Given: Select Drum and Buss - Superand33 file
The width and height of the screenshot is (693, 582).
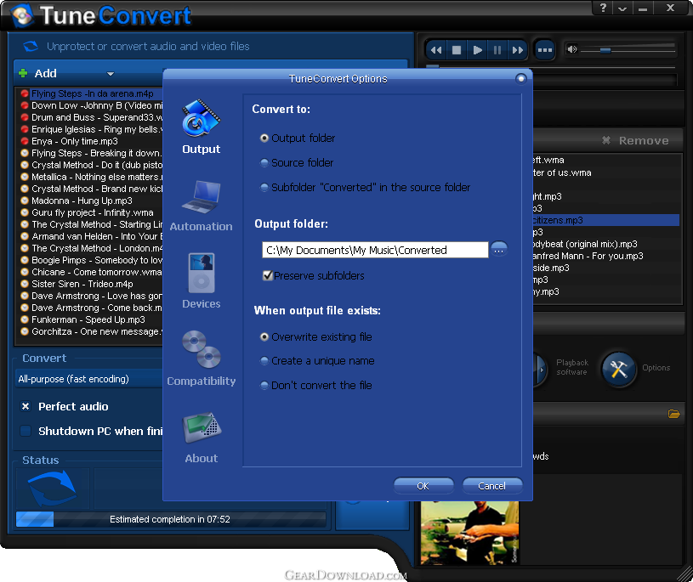Looking at the screenshot, I should 97,117.
